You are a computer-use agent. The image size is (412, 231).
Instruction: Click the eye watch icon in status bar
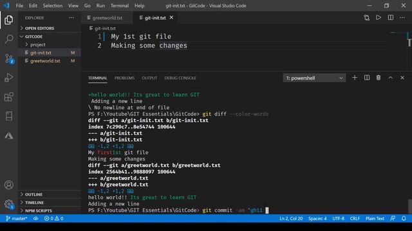pyautogui.click(x=36, y=218)
